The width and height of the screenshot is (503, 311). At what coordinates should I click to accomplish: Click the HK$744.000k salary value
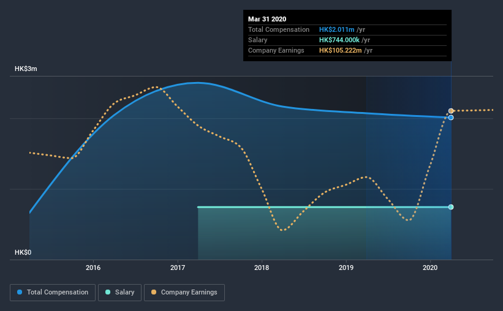point(339,40)
